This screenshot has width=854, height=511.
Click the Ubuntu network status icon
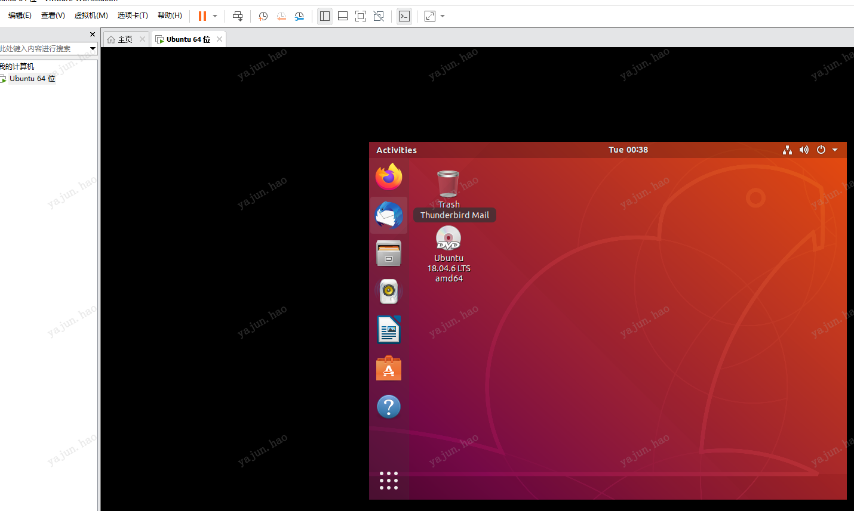click(x=787, y=150)
